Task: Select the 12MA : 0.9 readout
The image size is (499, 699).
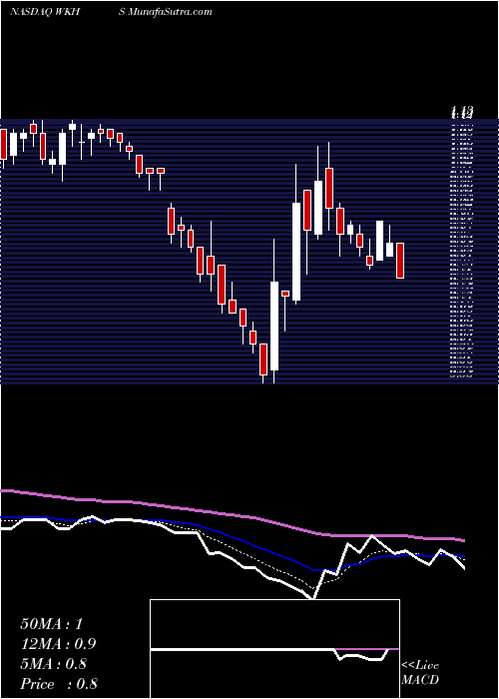Action: pos(58,644)
